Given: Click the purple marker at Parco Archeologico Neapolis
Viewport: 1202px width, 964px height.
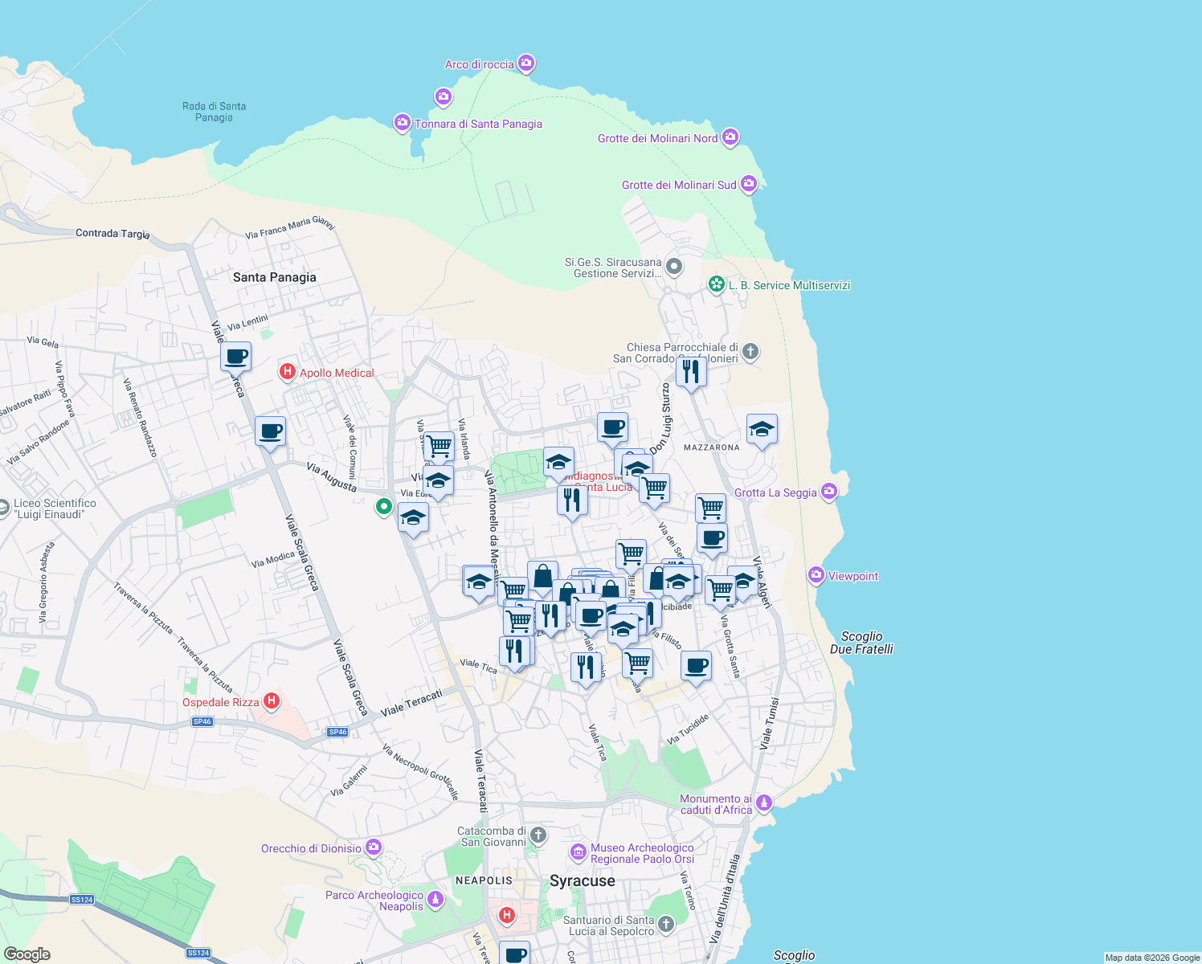Looking at the screenshot, I should (x=435, y=900).
